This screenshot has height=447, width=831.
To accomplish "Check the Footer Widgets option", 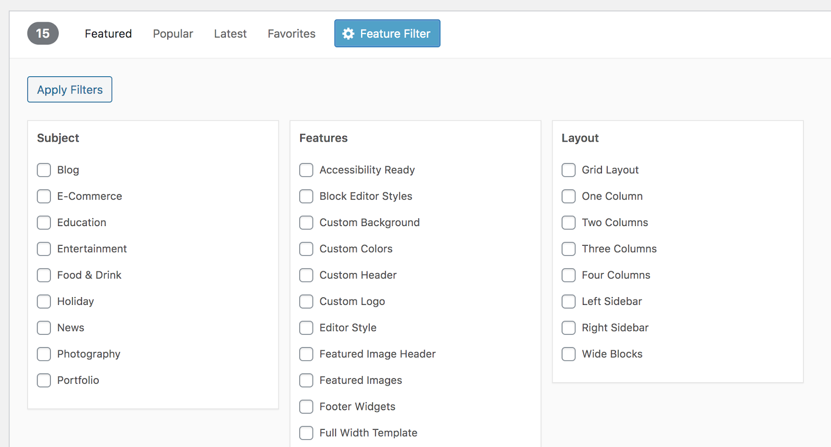I will click(x=306, y=407).
